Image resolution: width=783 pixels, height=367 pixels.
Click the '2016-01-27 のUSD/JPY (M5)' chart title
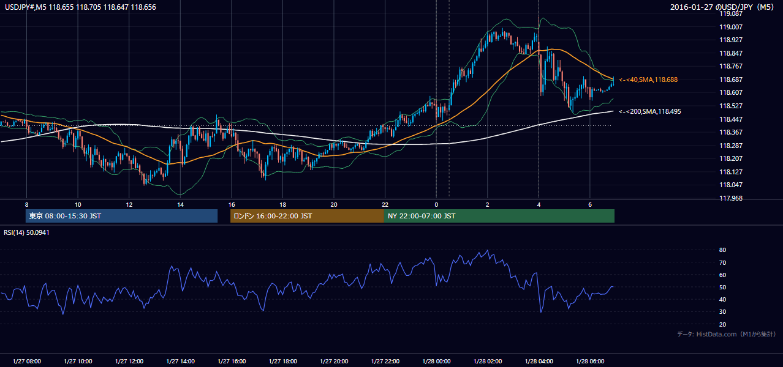click(x=723, y=7)
